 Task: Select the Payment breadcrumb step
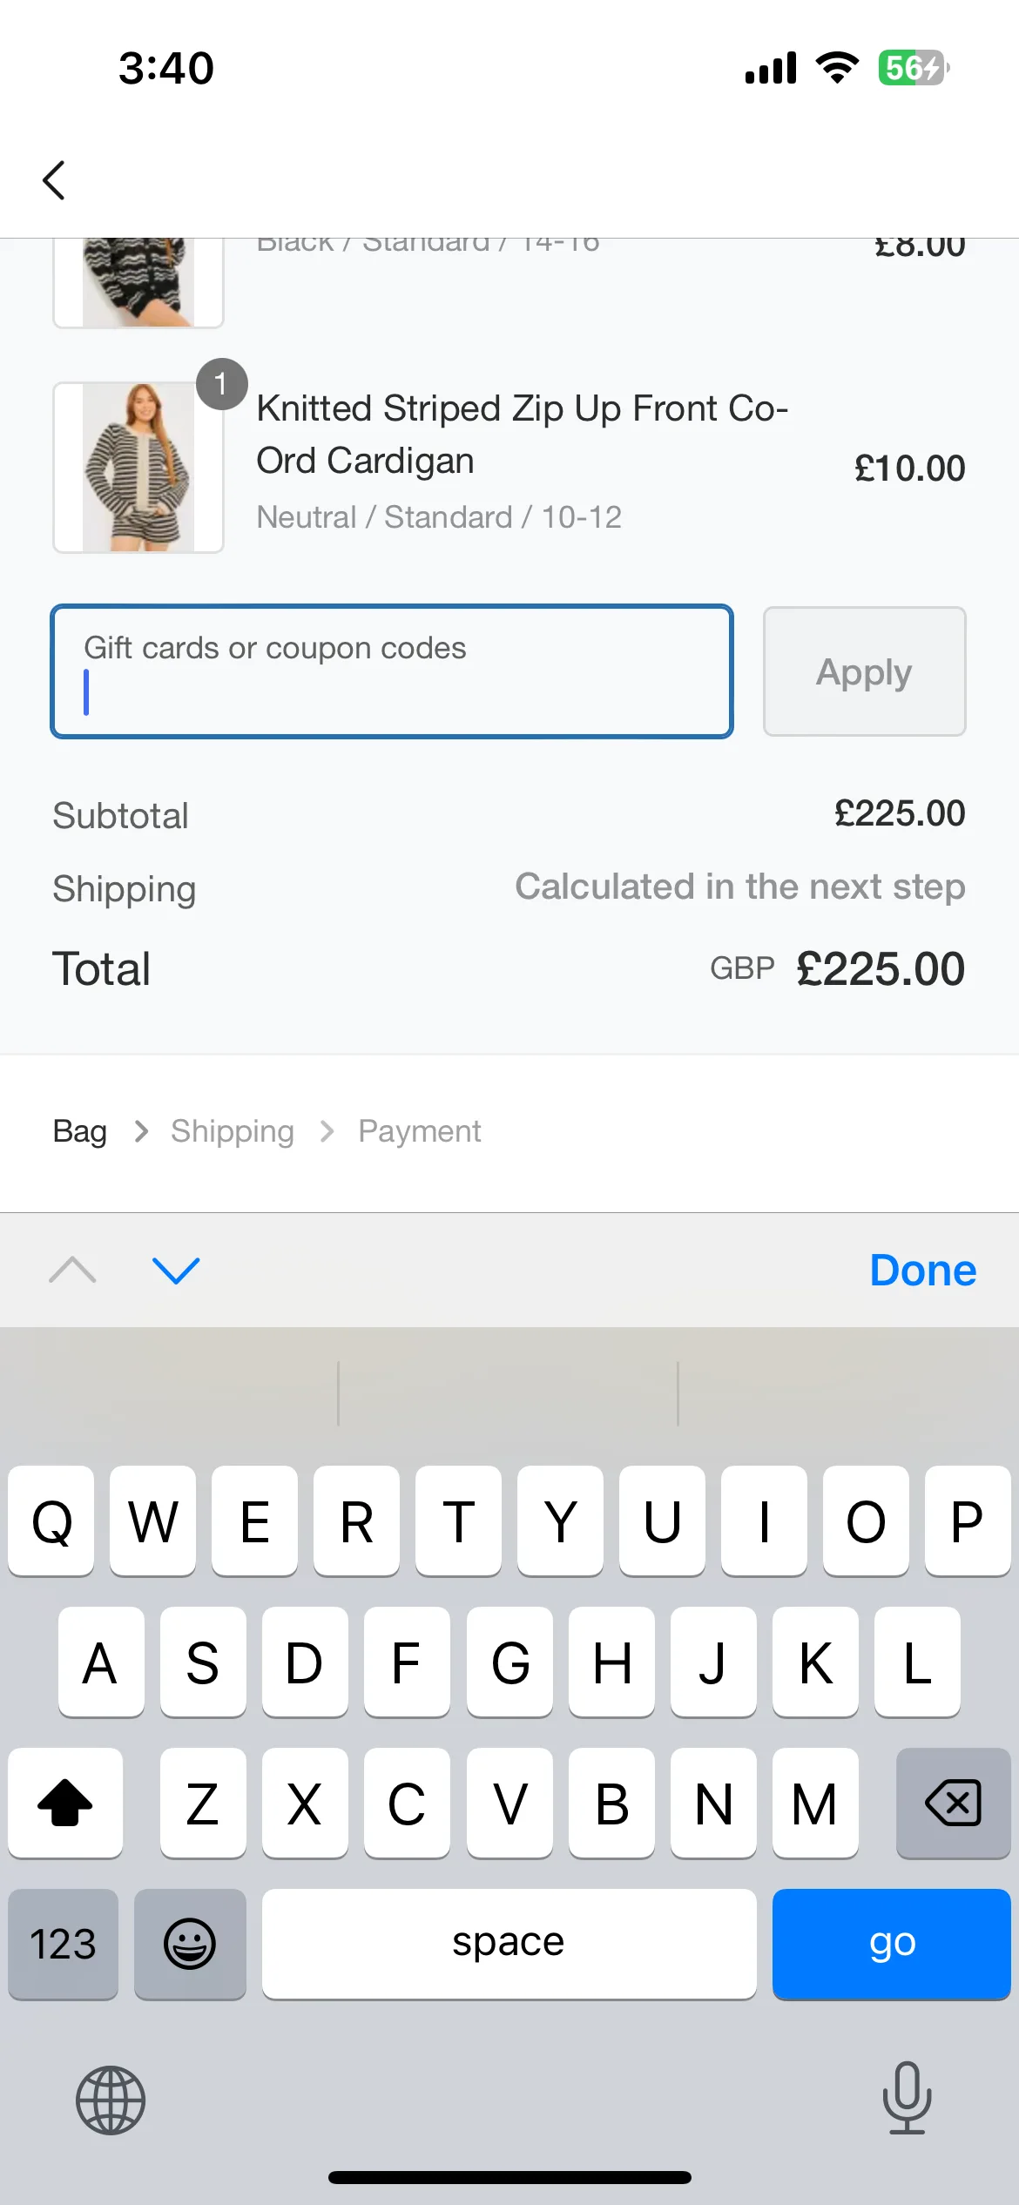click(x=419, y=1131)
